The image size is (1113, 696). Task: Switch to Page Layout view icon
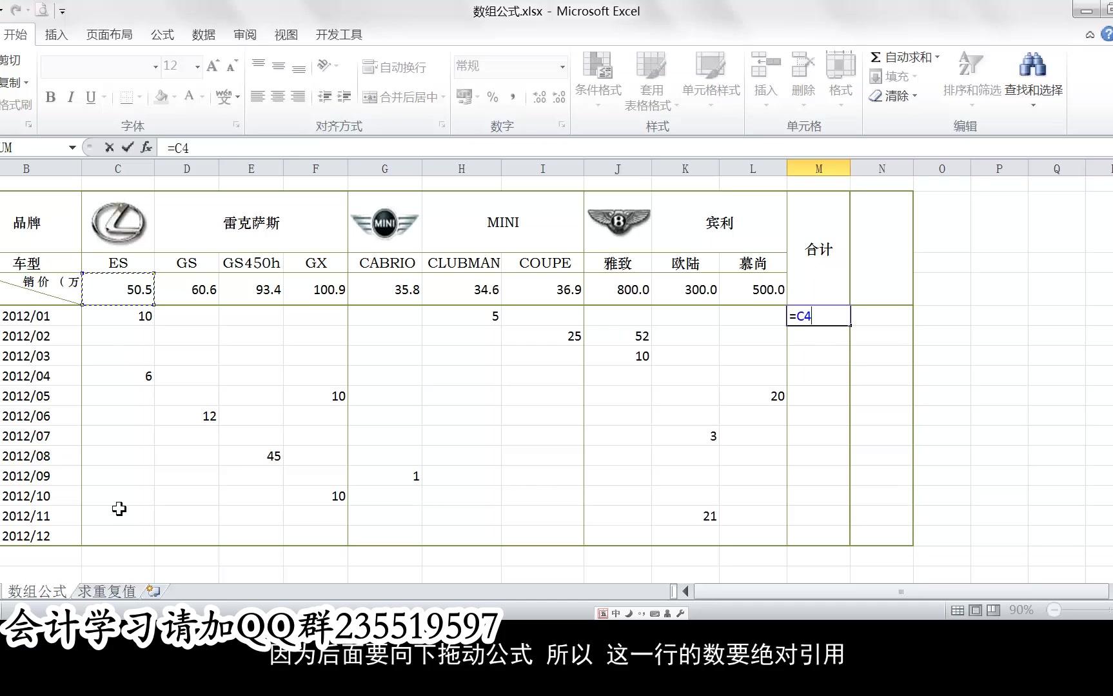[976, 610]
